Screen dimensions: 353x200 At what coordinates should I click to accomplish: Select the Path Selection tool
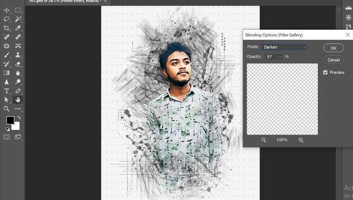click(7, 100)
